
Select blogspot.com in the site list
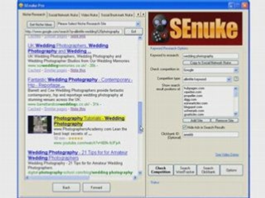(x=193, y=107)
